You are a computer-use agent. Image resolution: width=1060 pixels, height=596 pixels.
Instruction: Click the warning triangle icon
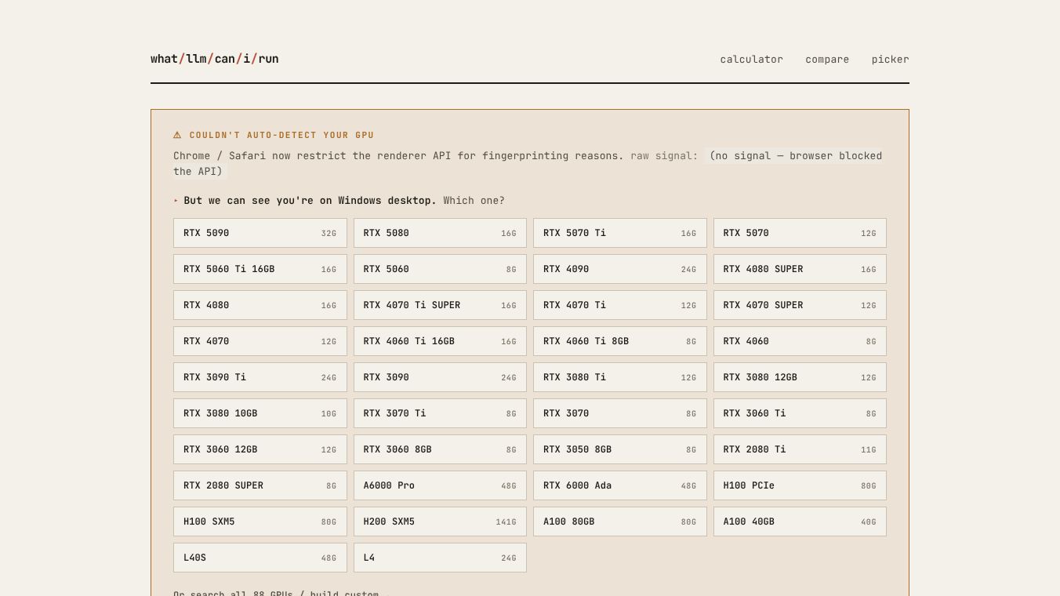[177, 135]
